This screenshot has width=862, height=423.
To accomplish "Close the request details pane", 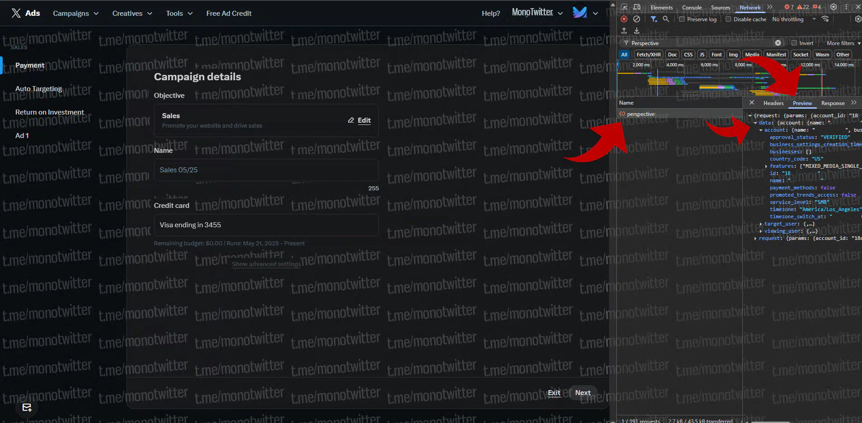I will click(x=751, y=103).
